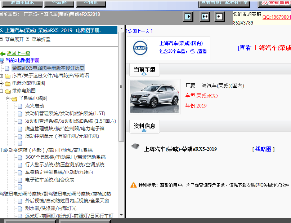Select the 当前车型 tab

click(x=144, y=70)
